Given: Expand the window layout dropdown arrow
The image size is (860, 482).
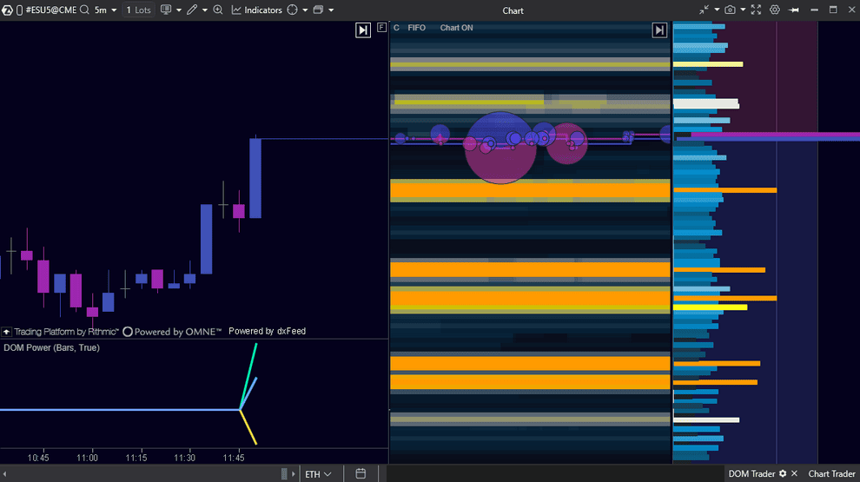Looking at the screenshot, I should [331, 10].
